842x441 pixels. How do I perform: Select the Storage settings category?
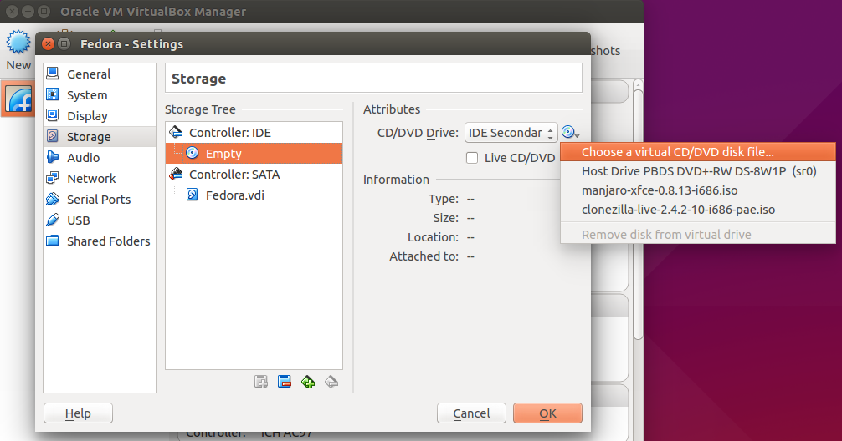100,137
